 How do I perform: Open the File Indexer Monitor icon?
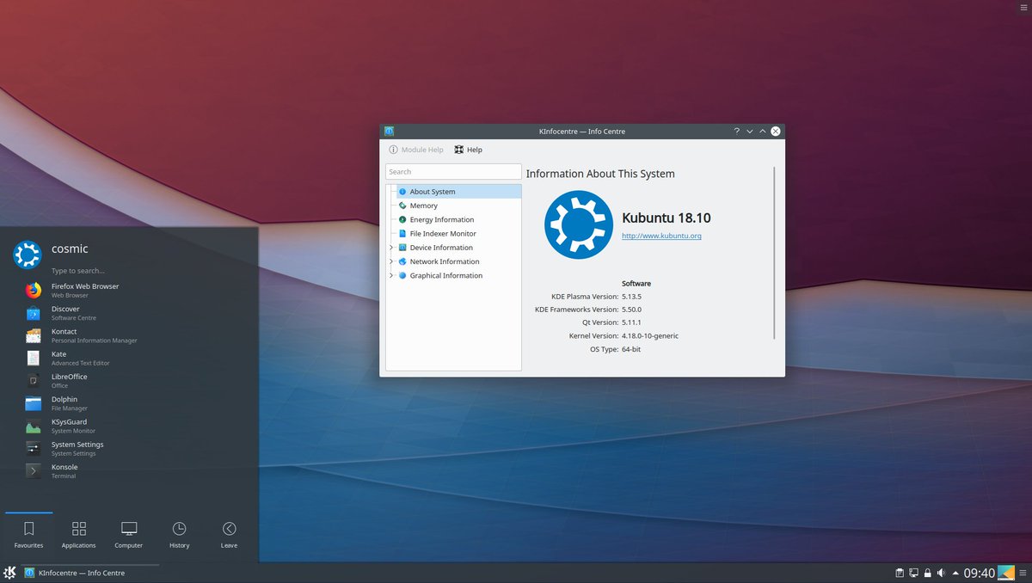tap(402, 233)
